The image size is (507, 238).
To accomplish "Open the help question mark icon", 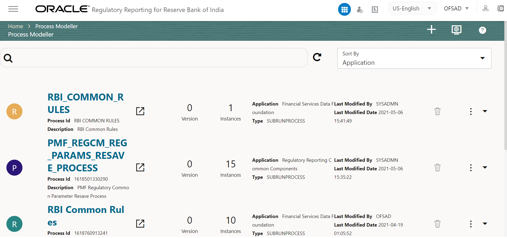I will click(482, 30).
